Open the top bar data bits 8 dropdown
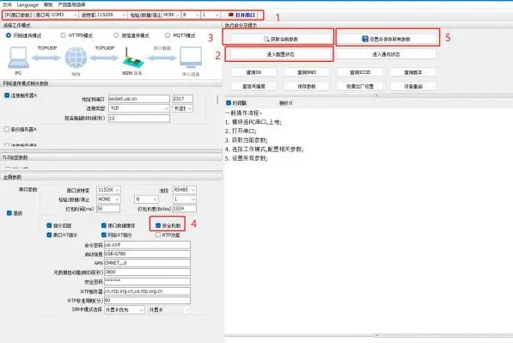 pos(191,15)
